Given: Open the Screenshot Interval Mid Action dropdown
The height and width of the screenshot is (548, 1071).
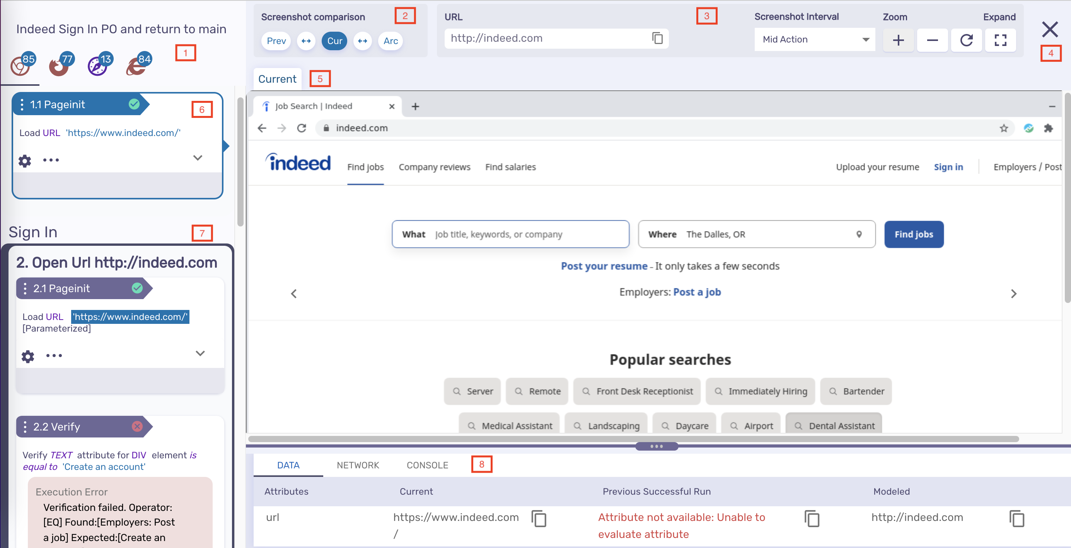Looking at the screenshot, I should tap(815, 39).
